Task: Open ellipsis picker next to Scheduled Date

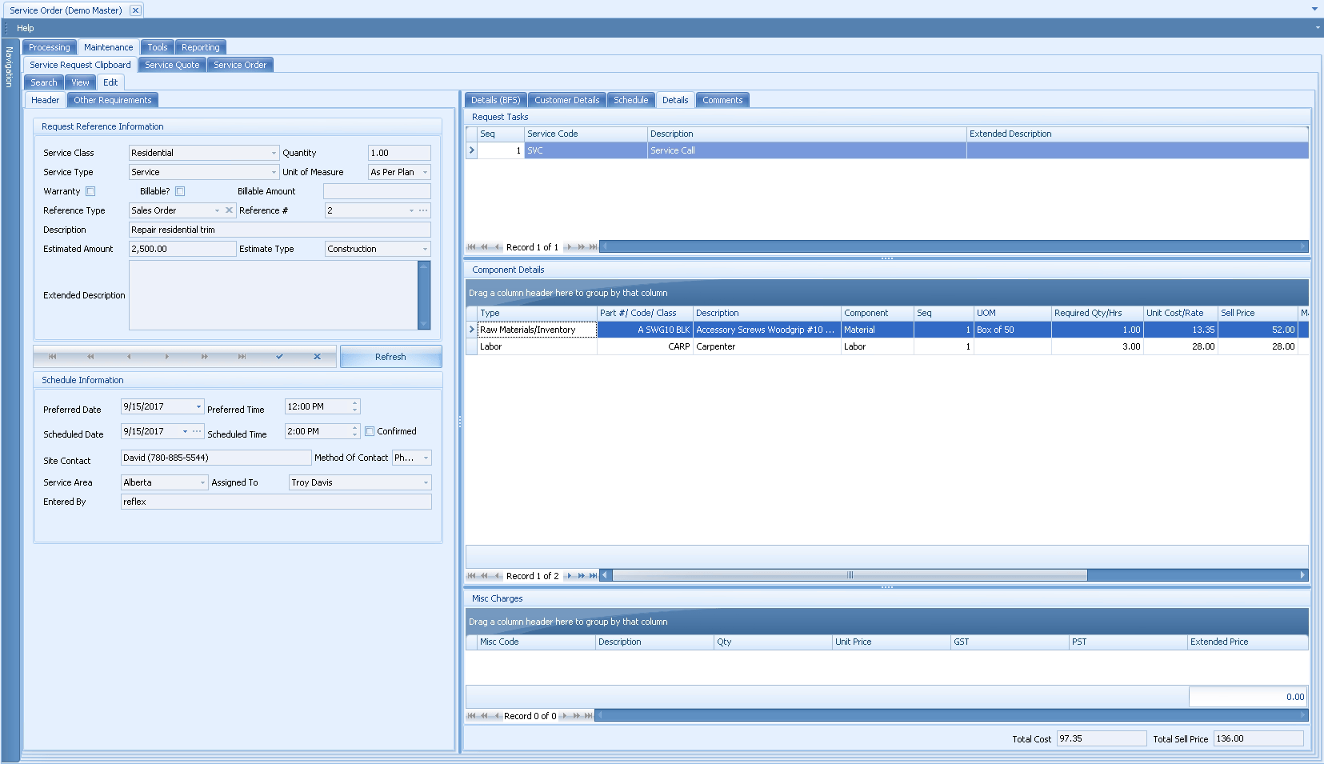Action: click(197, 431)
